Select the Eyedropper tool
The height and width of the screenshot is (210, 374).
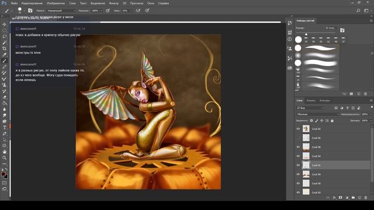click(4, 55)
